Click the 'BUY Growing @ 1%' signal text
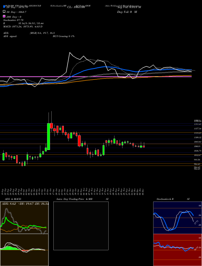The height and width of the screenshot is (266, 202). click(x=63, y=36)
